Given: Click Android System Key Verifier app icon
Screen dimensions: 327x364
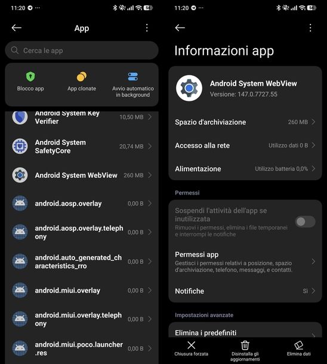Looking at the screenshot, I should [20, 117].
